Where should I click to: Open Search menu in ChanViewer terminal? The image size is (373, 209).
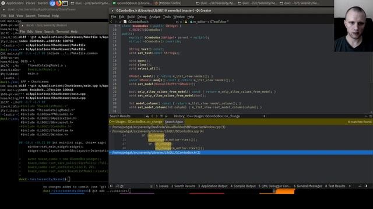click(x=30, y=16)
